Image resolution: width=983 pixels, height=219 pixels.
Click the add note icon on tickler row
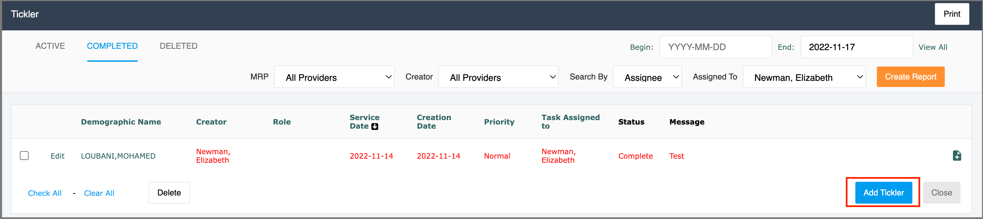956,156
